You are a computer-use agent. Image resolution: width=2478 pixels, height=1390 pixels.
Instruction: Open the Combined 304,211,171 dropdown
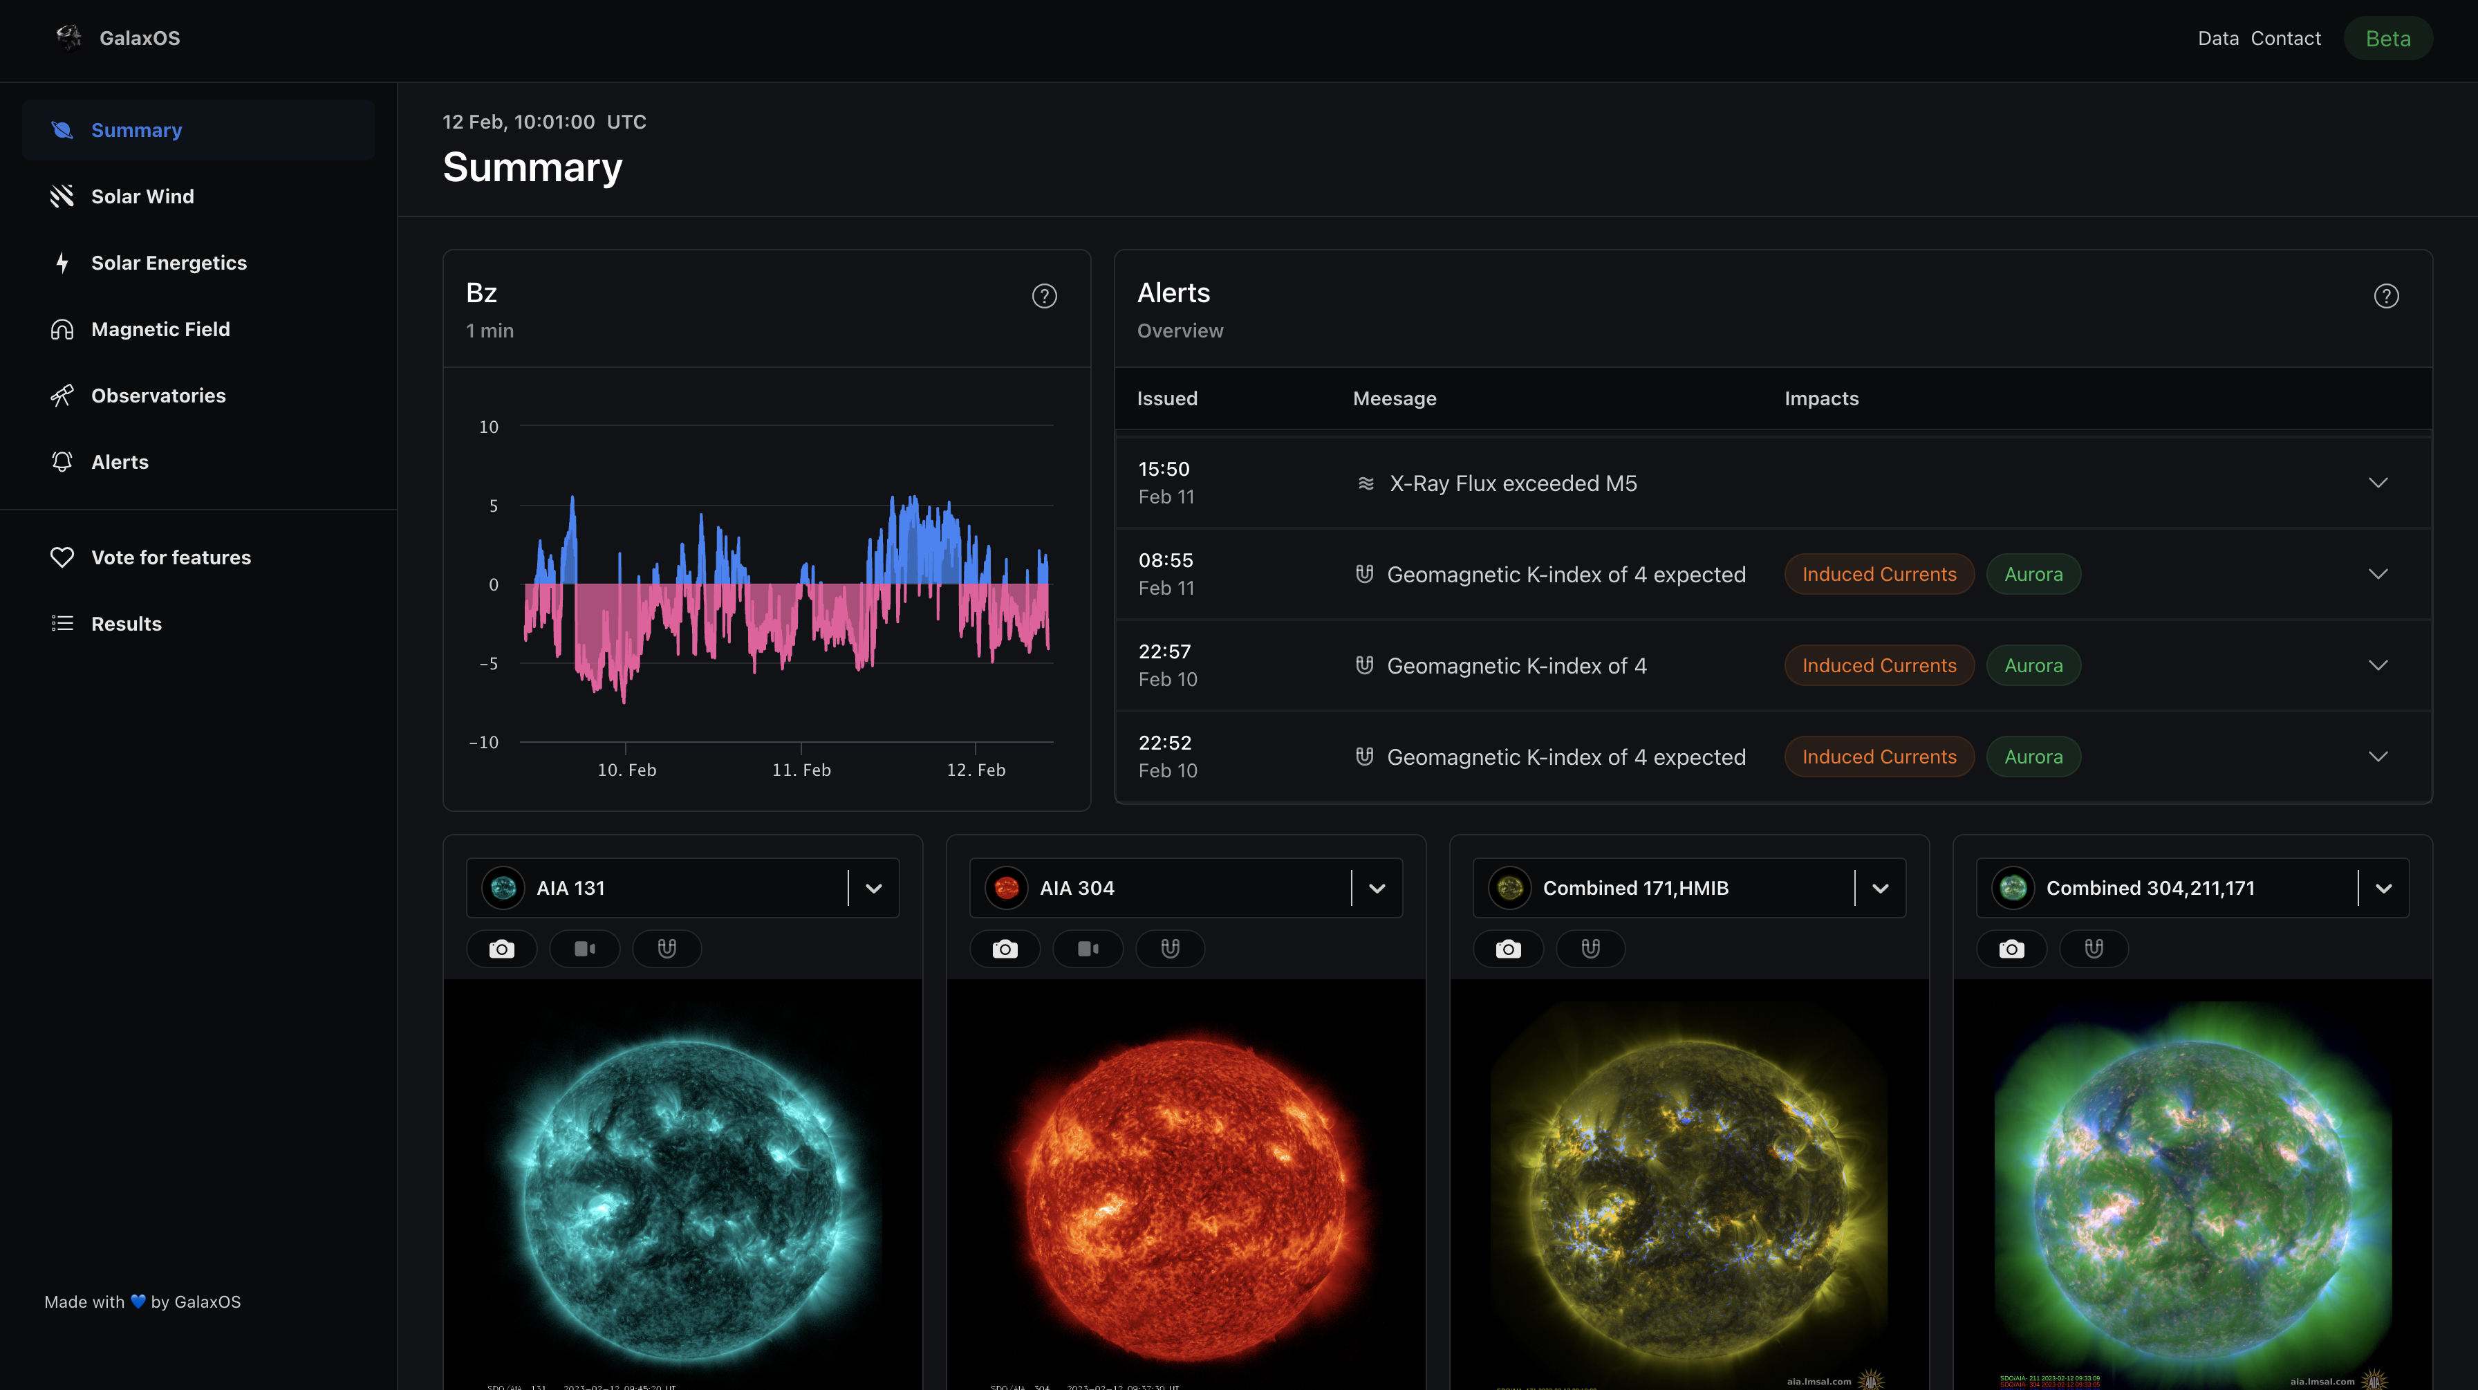(2383, 888)
